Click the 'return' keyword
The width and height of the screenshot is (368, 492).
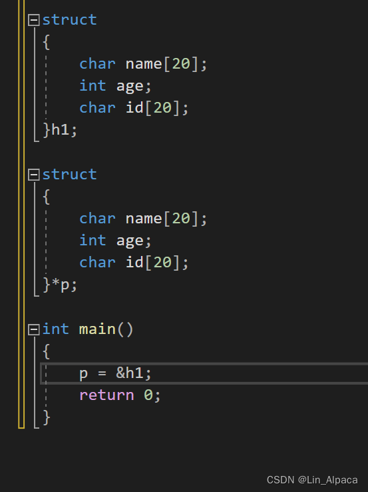click(106, 395)
